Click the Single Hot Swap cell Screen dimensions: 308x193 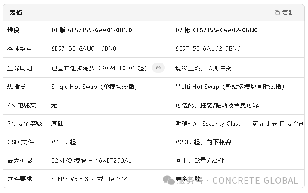coord(94,87)
